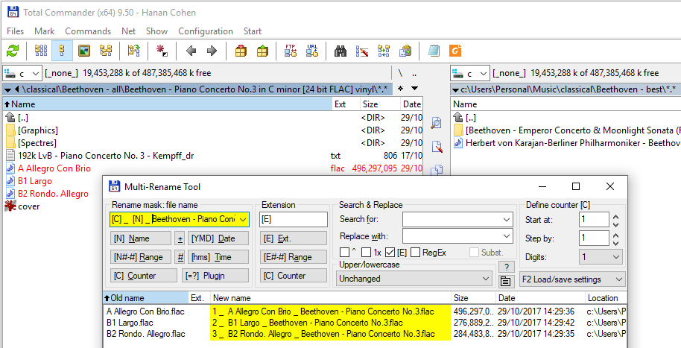Open Notepad from the toolbar icon
This screenshot has width=681, height=348.
434,51
